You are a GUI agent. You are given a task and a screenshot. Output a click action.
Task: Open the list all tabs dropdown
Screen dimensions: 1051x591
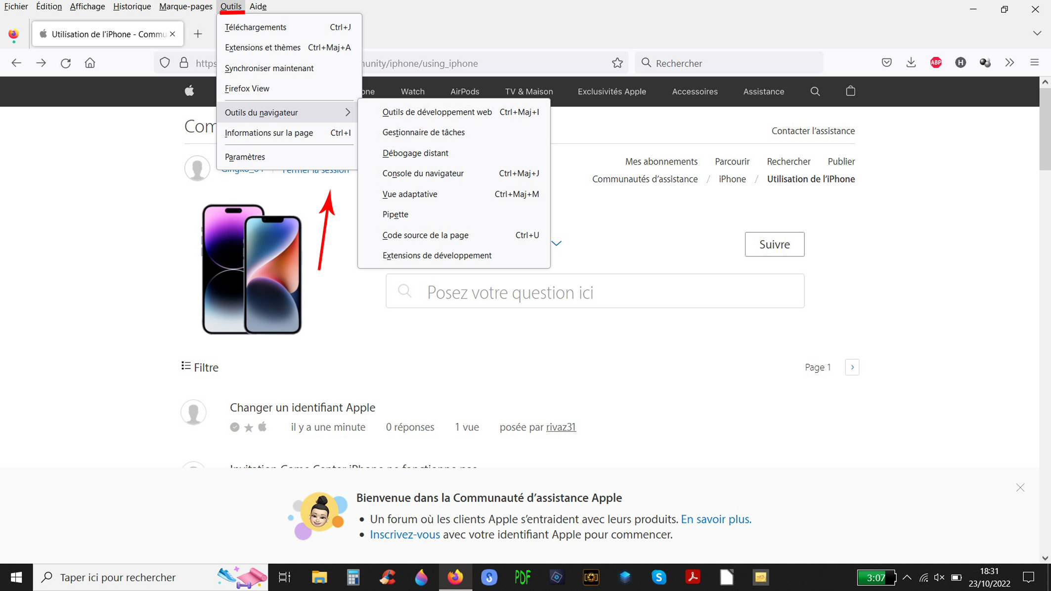(x=1037, y=34)
